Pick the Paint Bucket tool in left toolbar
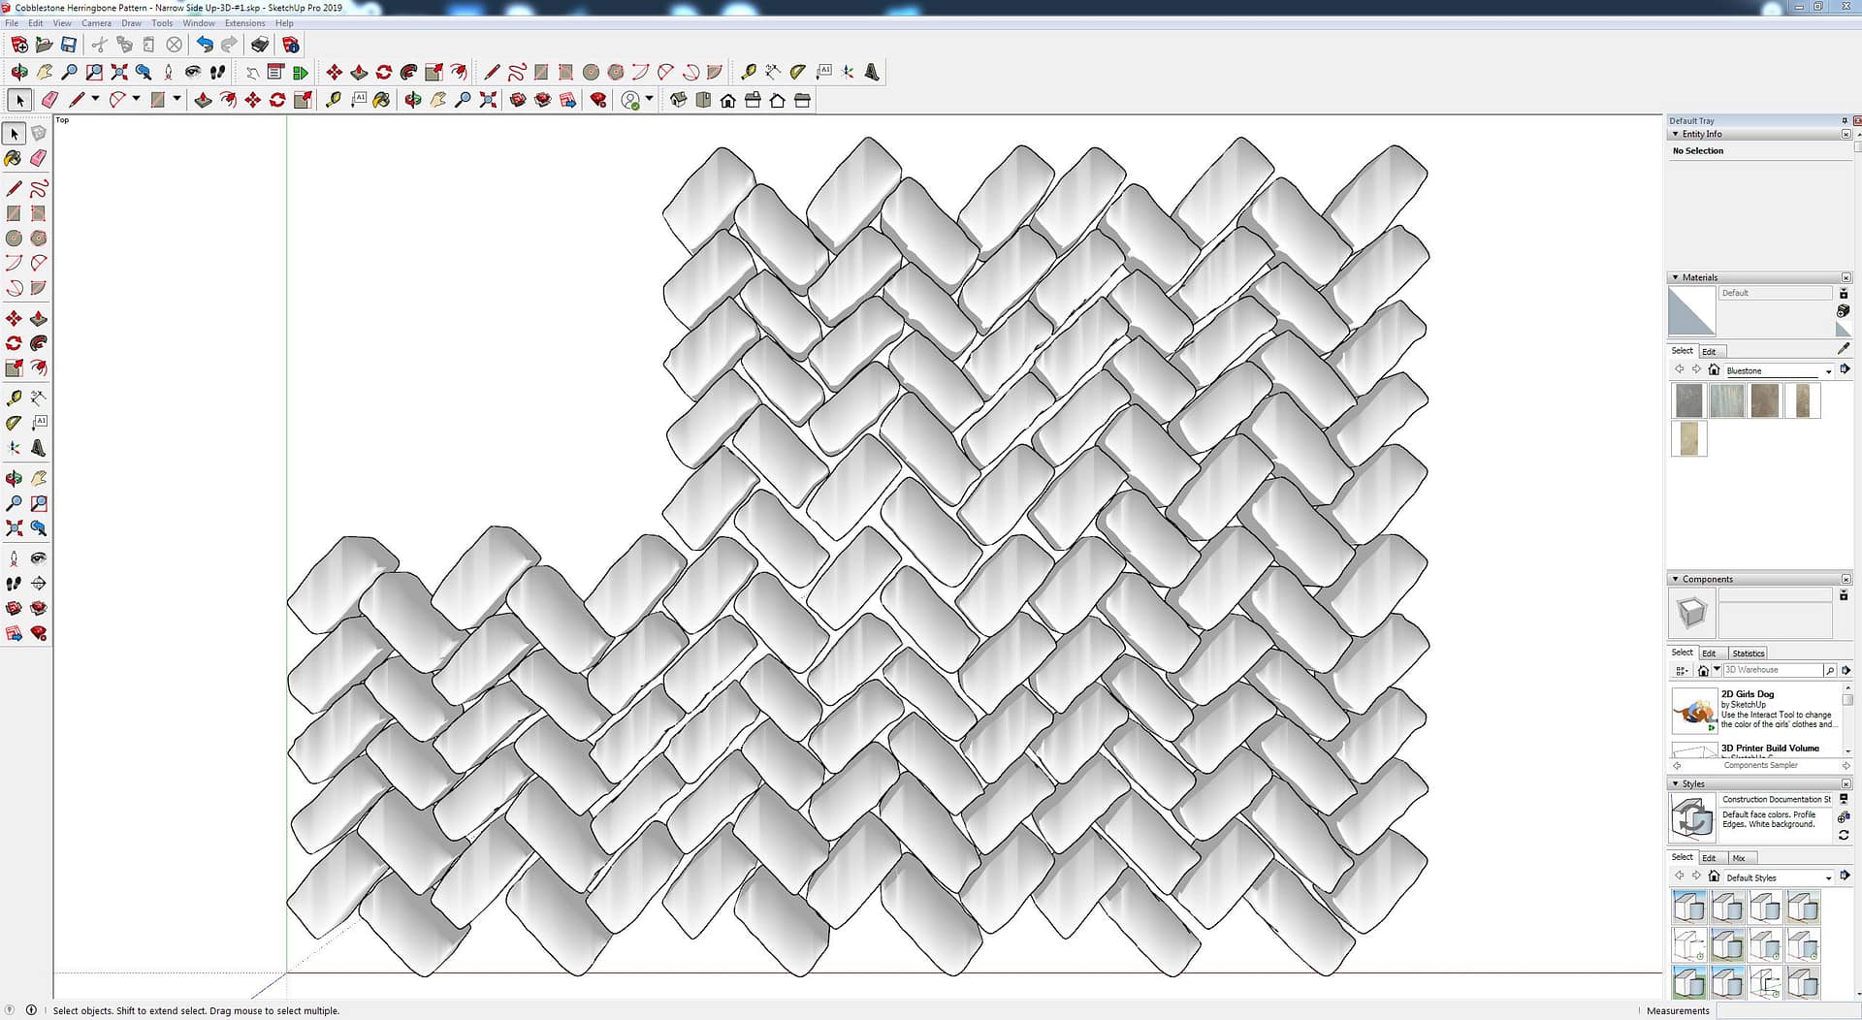This screenshot has height=1020, width=1862. click(x=14, y=158)
